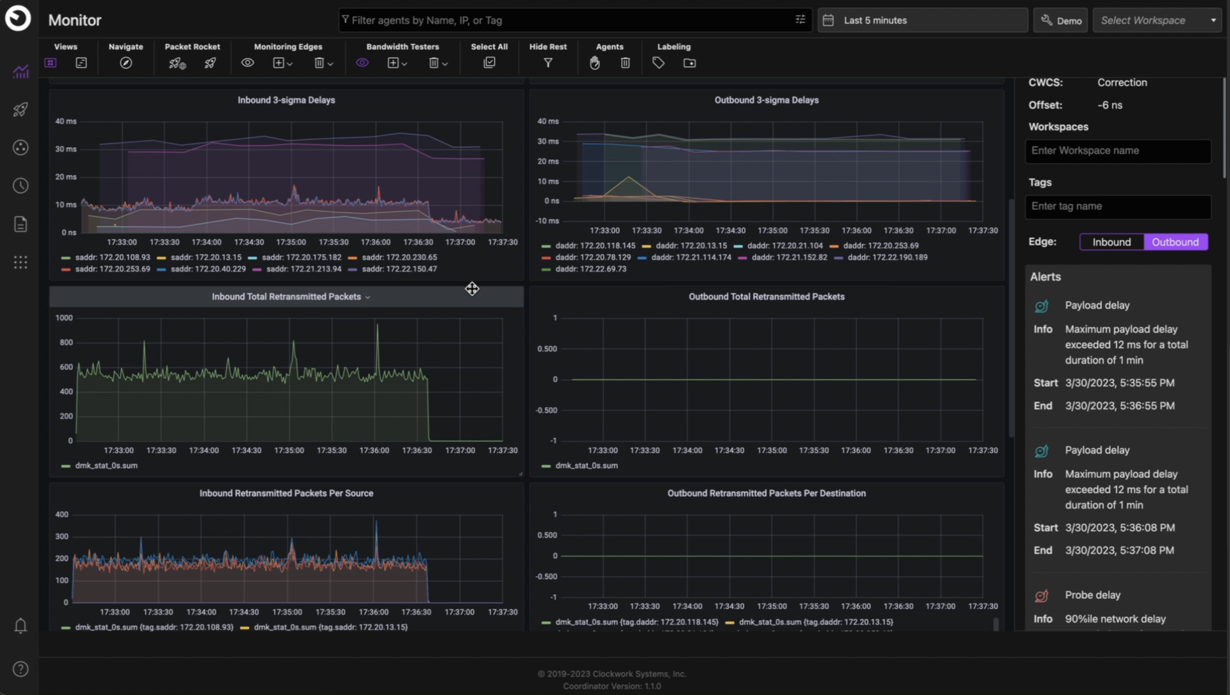Click the Demo button
The width and height of the screenshot is (1230, 695).
coord(1061,20)
